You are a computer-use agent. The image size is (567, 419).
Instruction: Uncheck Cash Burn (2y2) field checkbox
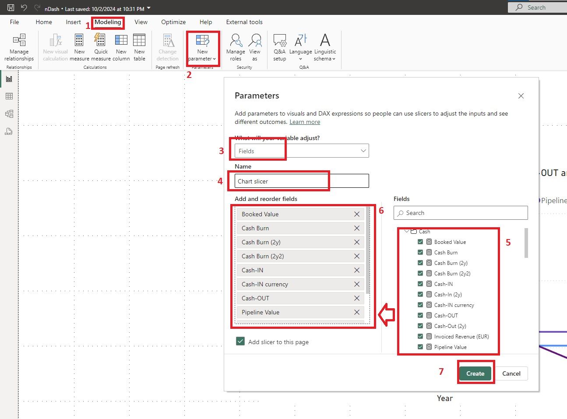[x=420, y=273]
